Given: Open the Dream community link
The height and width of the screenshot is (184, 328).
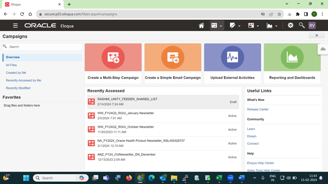Looking at the screenshot, I should (252, 136).
